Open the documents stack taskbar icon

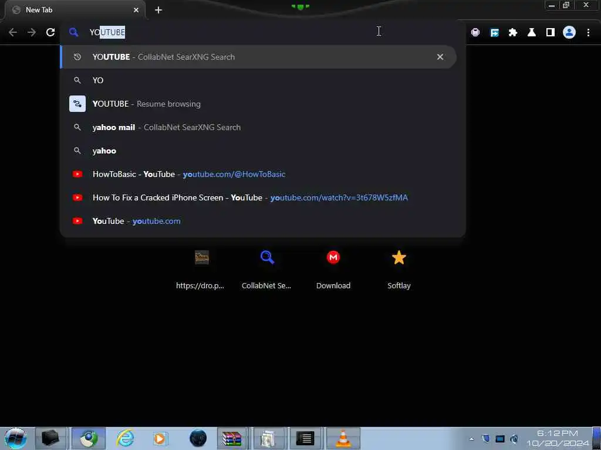(269, 438)
